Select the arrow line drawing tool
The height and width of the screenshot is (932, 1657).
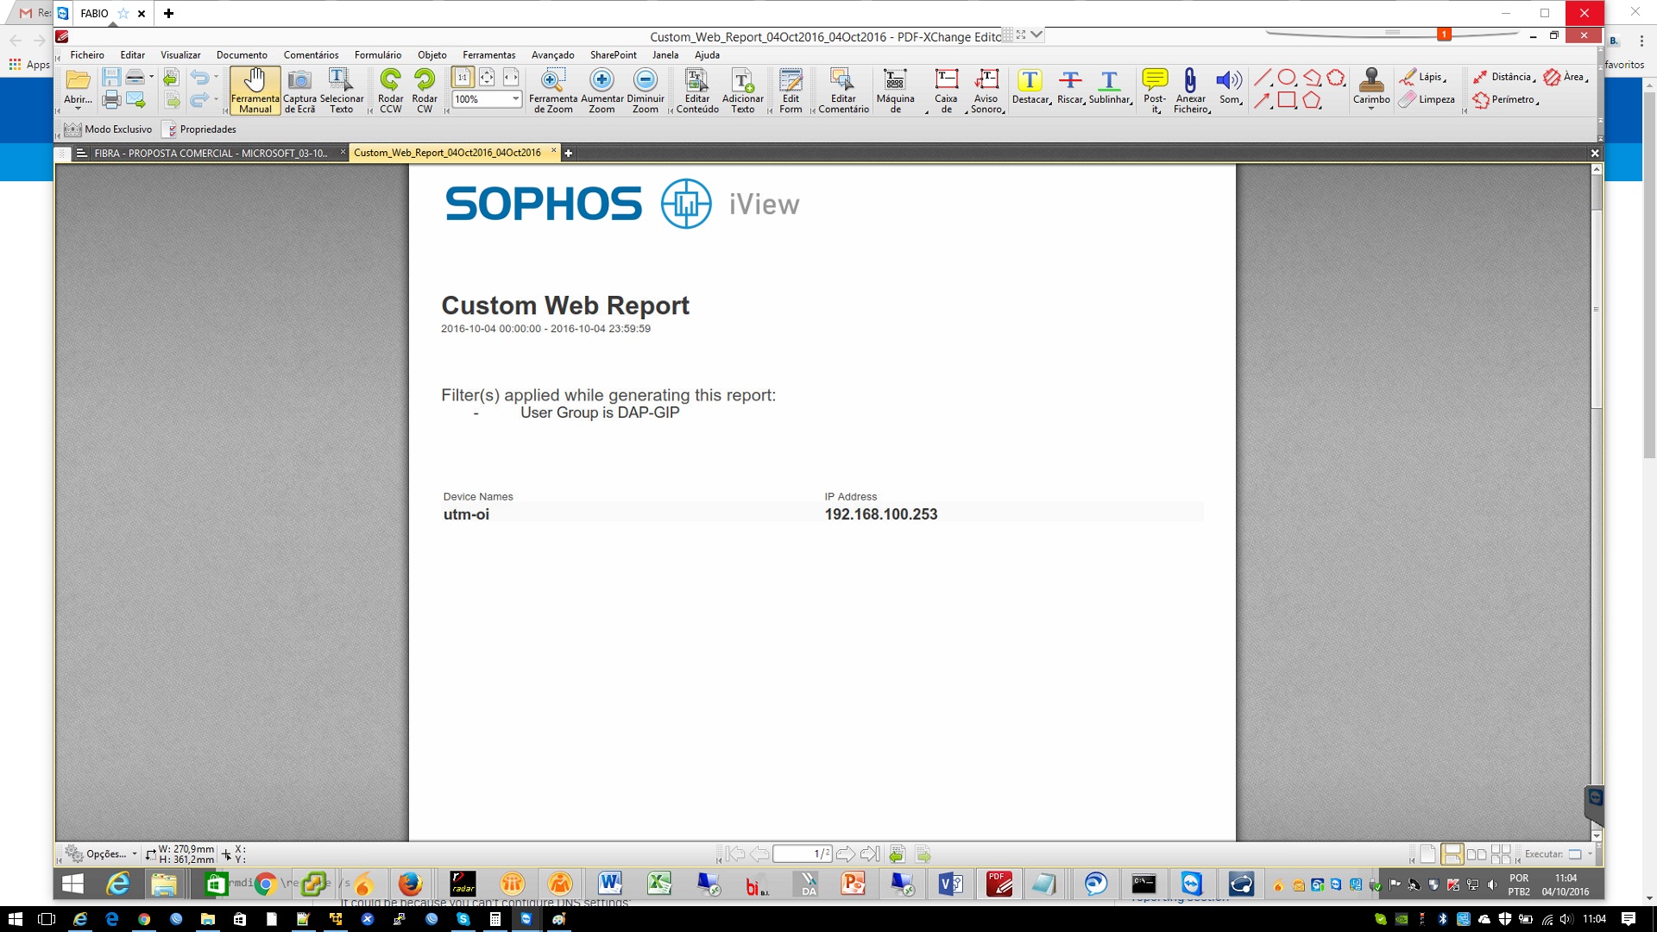pos(1262,100)
